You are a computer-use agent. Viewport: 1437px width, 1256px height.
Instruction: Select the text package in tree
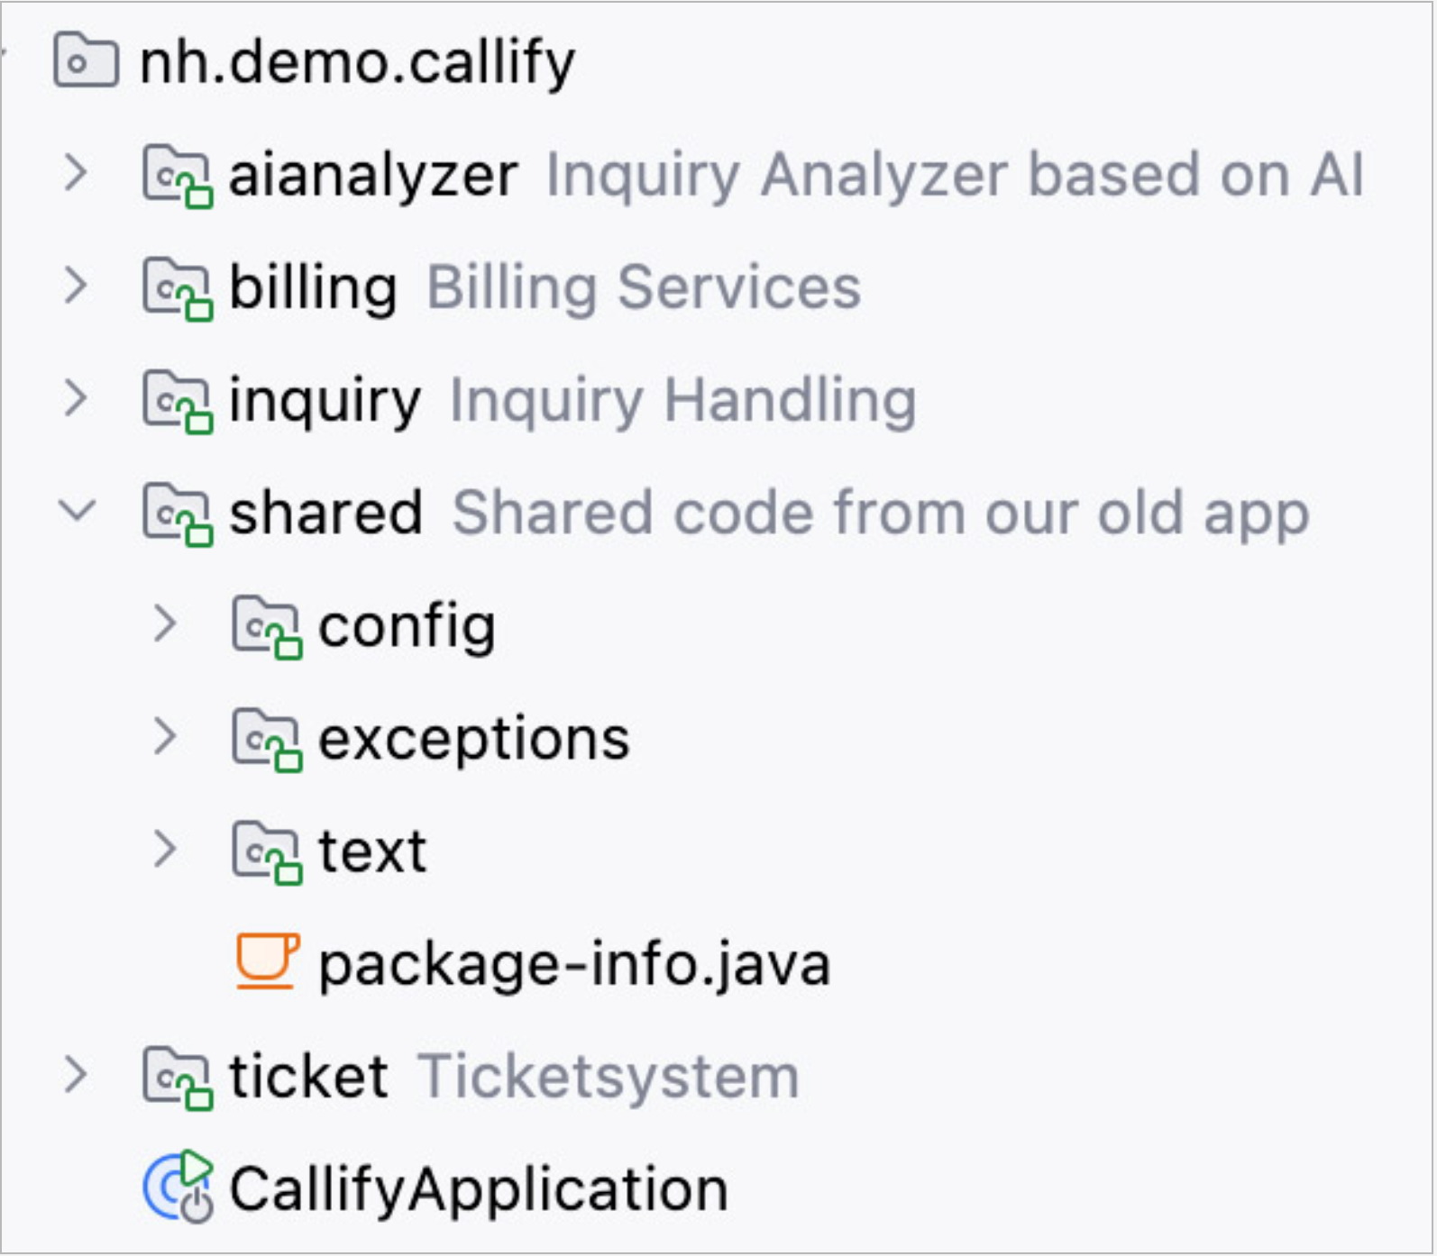[x=371, y=851]
